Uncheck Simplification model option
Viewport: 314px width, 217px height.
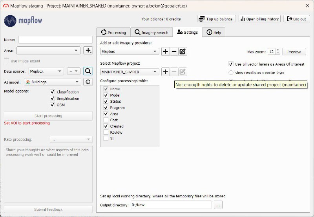click(52, 98)
